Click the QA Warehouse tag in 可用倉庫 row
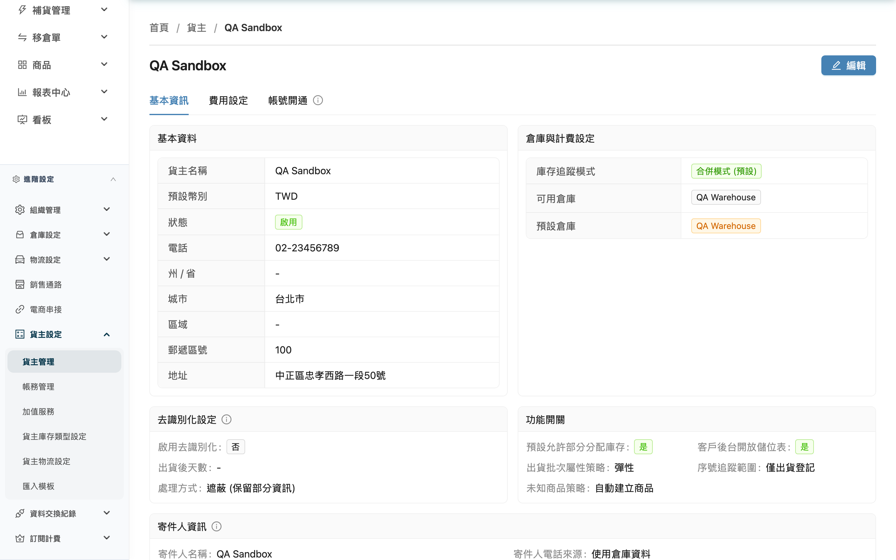 [x=726, y=198]
